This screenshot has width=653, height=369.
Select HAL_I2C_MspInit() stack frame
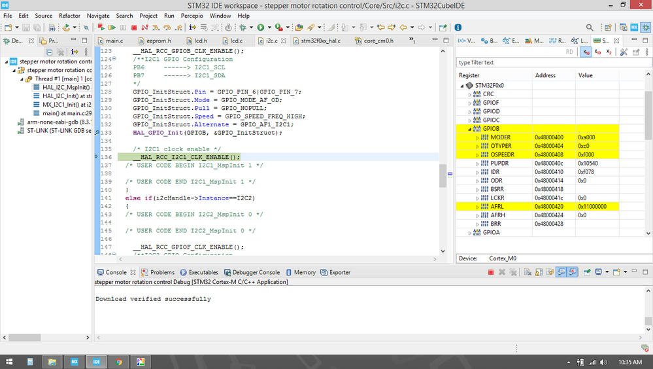click(x=61, y=88)
